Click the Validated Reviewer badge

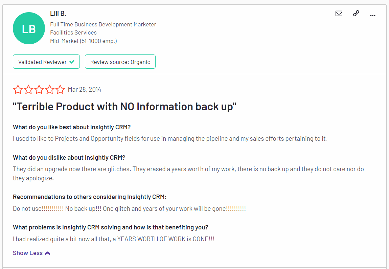click(46, 62)
